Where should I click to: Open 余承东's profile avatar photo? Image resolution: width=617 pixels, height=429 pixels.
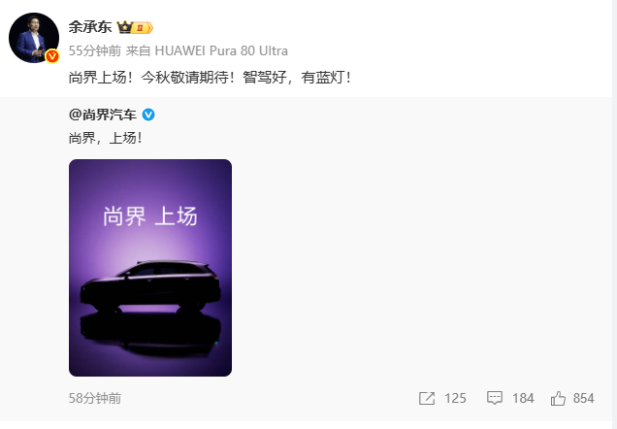[x=34, y=38]
